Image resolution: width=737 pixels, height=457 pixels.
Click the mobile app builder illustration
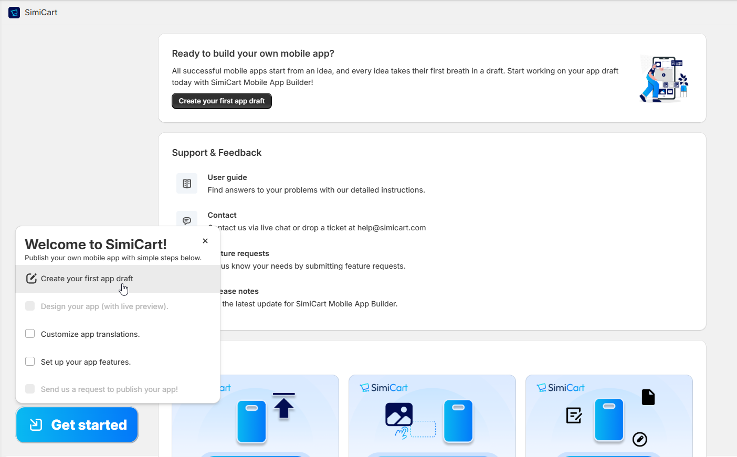pyautogui.click(x=664, y=79)
